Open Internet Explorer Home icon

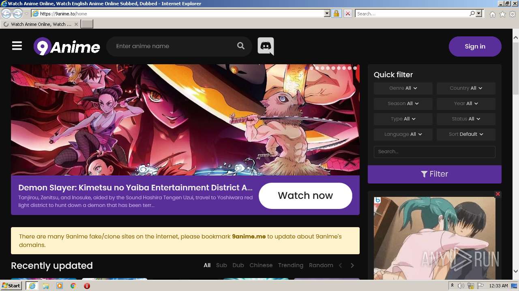coord(492,14)
